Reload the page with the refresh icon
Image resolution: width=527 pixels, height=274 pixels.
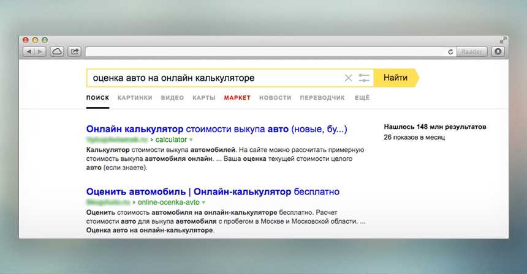pyautogui.click(x=451, y=52)
